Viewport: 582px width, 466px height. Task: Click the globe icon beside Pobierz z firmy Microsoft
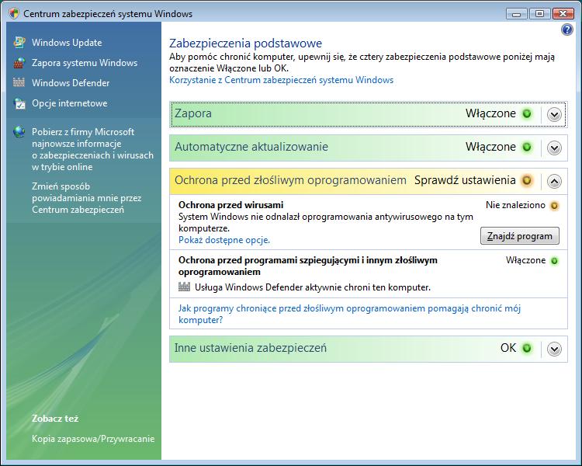click(19, 131)
